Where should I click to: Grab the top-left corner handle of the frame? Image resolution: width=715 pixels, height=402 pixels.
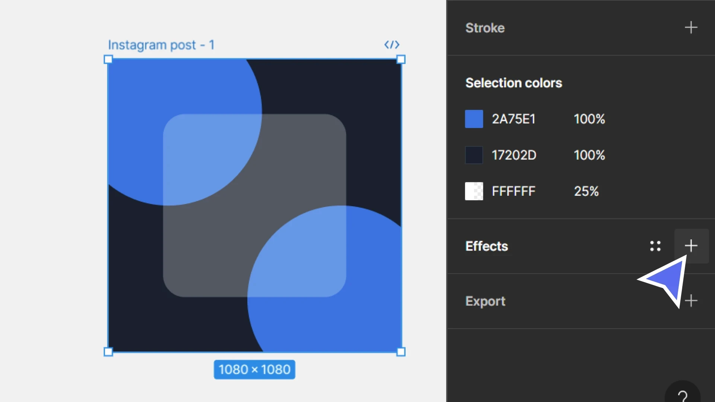coord(108,59)
